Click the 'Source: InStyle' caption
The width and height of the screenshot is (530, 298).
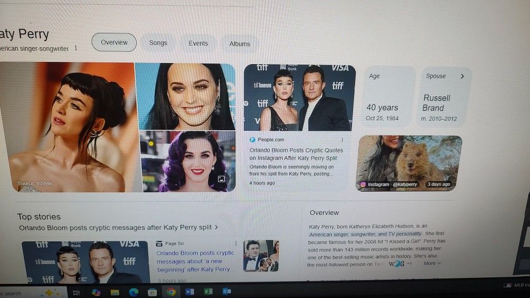(x=35, y=183)
